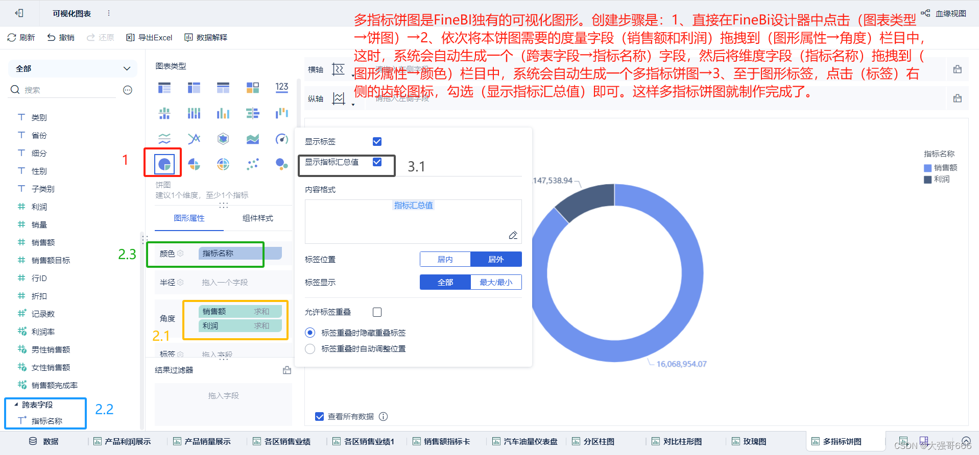Viewport: 979px width, 455px height.
Task: Open the 销售额指标卡 sheet tab
Action: click(x=442, y=441)
